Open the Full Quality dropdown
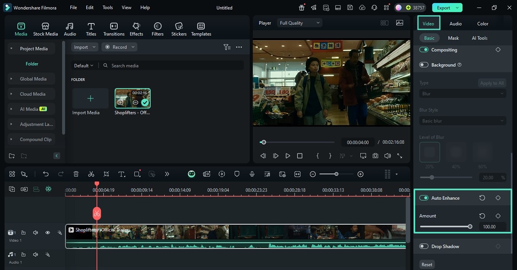 (299, 23)
